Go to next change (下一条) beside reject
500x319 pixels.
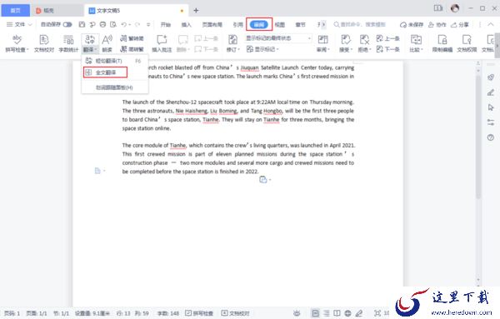click(388, 49)
